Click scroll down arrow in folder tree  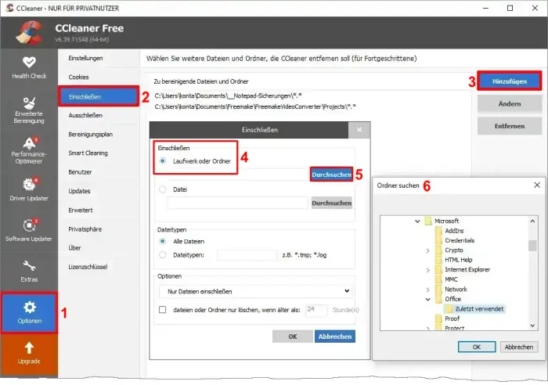[x=532, y=326]
